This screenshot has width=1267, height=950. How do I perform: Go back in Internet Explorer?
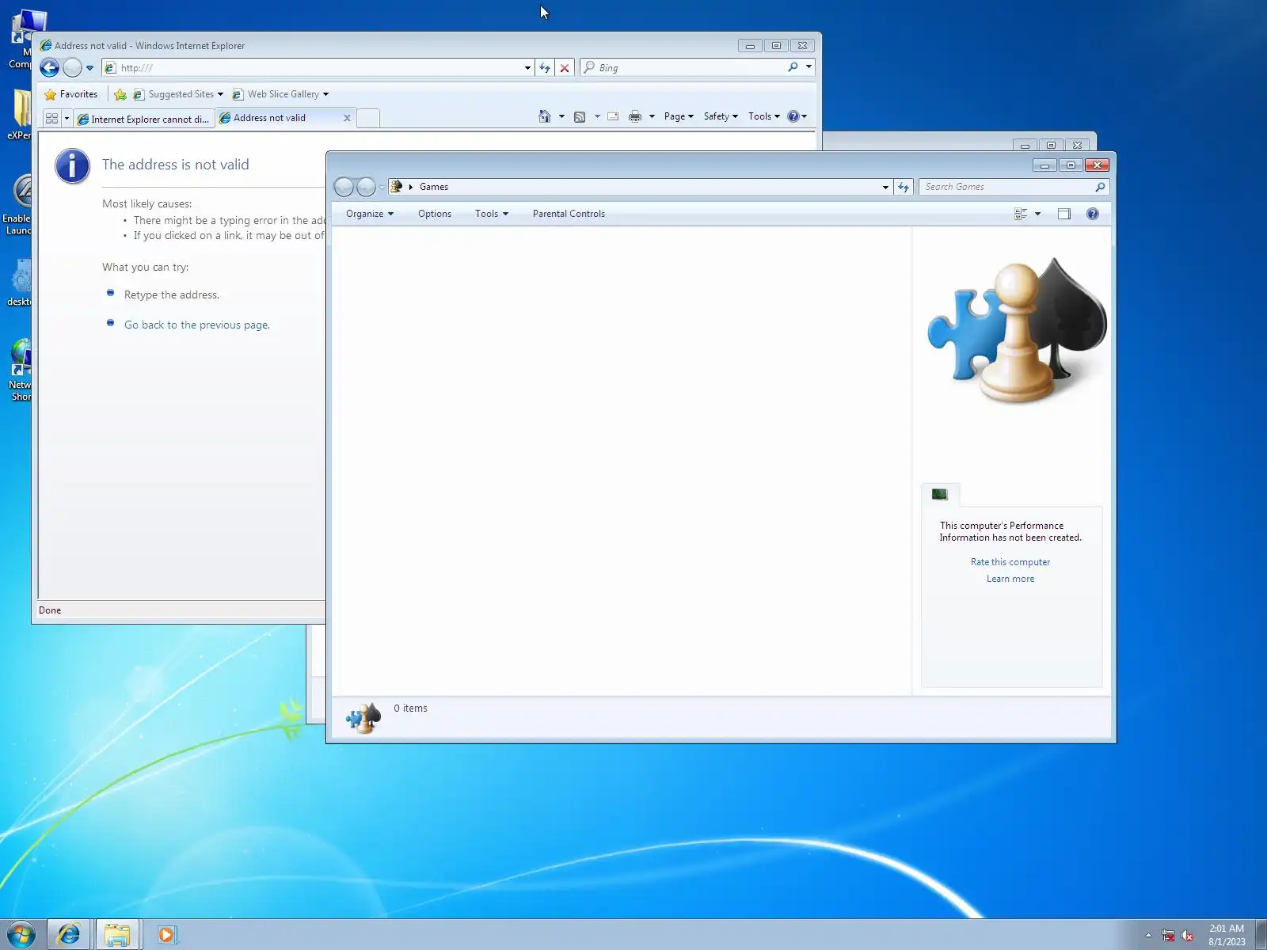coord(49,68)
